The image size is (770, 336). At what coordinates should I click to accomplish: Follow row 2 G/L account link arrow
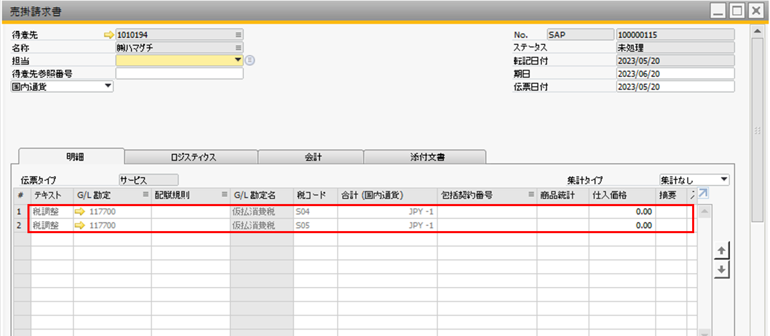click(80, 225)
